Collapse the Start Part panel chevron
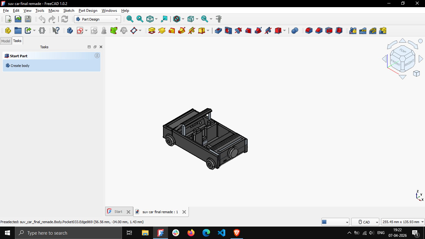 tap(97, 56)
